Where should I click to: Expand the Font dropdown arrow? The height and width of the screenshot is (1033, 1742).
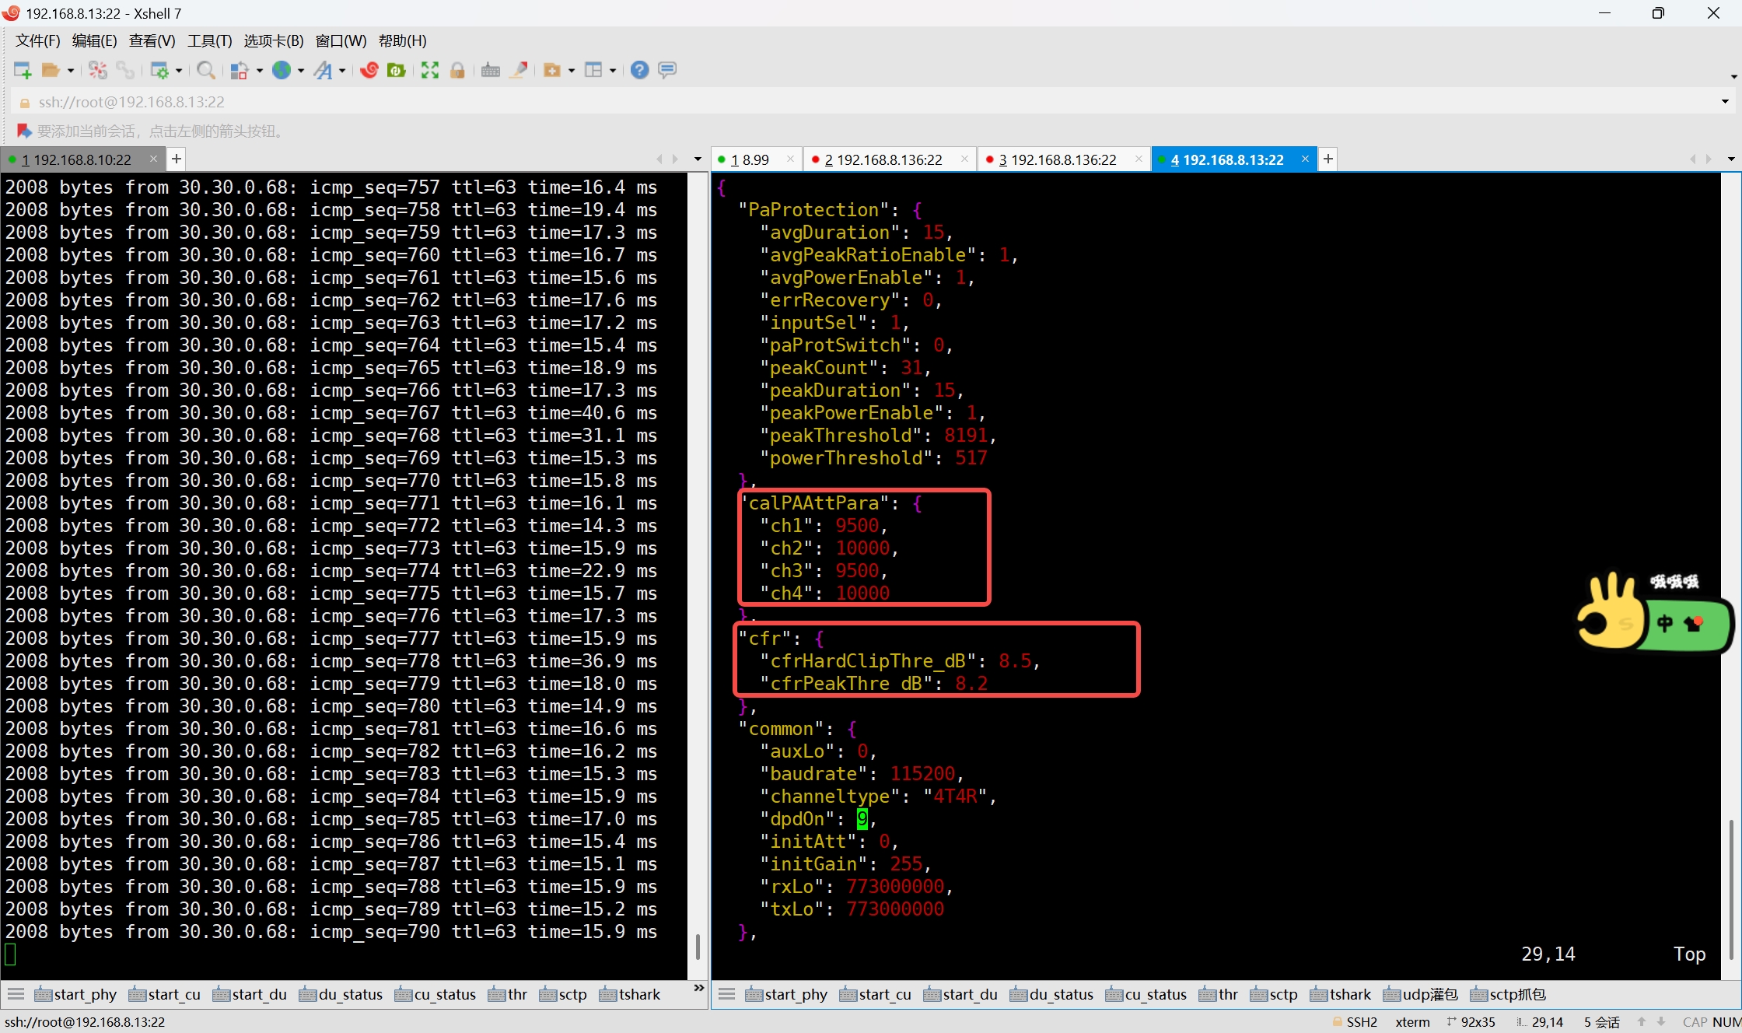click(342, 71)
